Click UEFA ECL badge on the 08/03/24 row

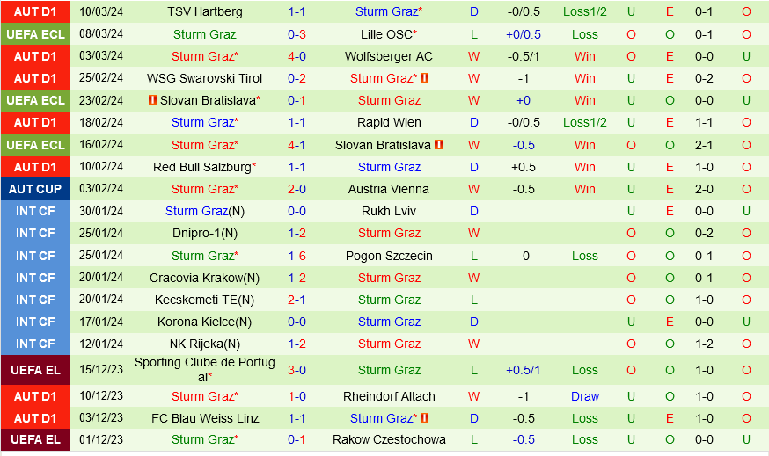35,34
